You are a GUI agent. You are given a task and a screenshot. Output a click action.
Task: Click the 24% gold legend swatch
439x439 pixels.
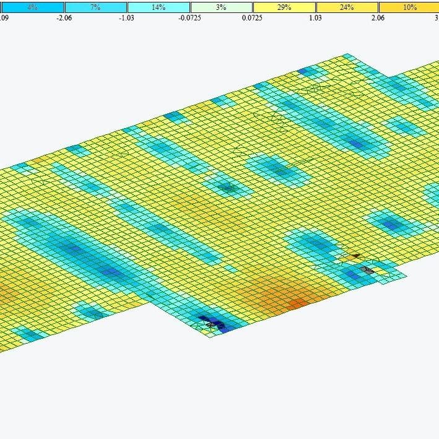pyautogui.click(x=347, y=7)
